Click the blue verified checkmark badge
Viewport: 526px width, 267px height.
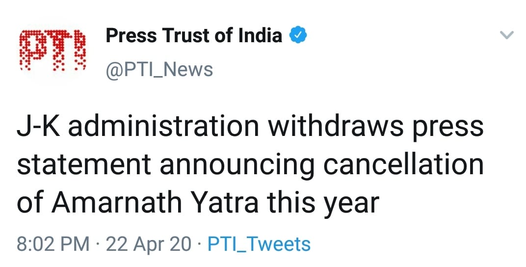(298, 35)
